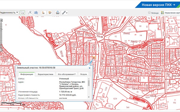This screenshot has height=112, width=180.
Task: Click cadastral block 70646 on map
Action: pos(153,96)
